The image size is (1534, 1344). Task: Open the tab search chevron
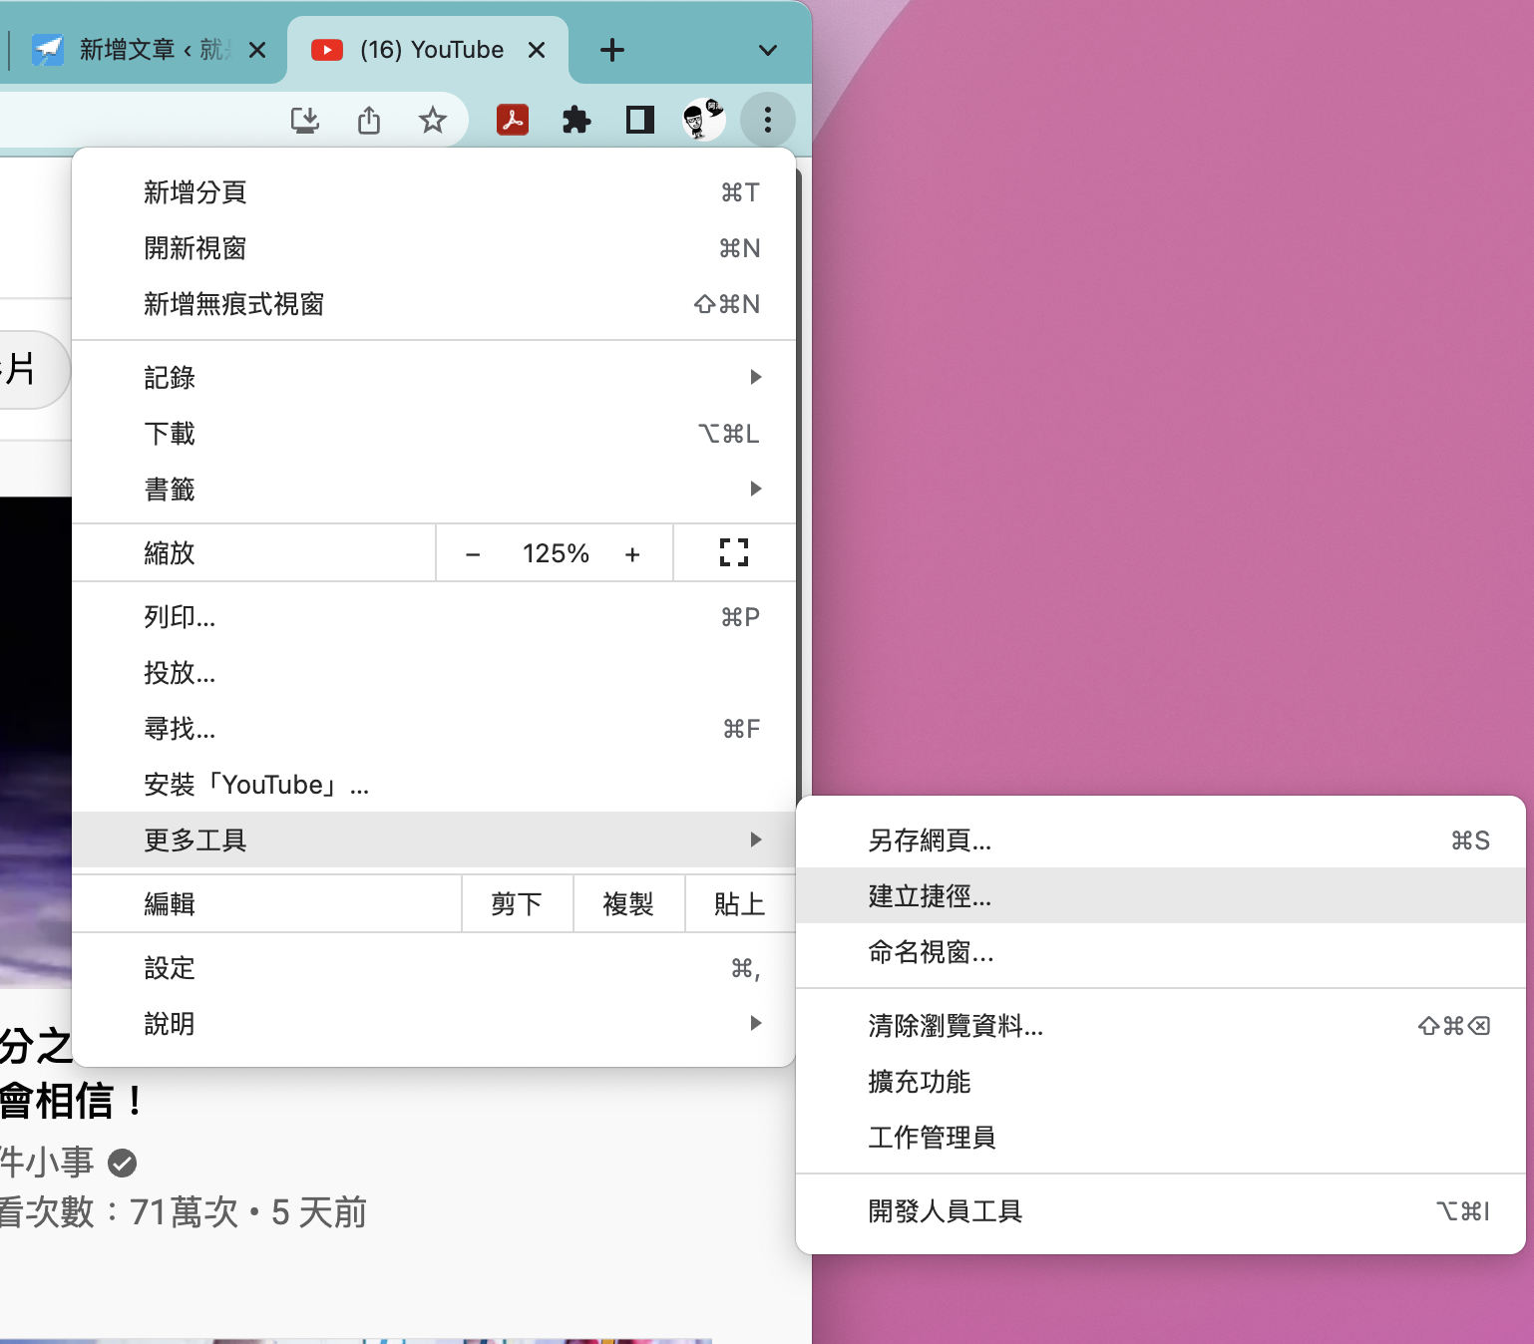coord(768,50)
